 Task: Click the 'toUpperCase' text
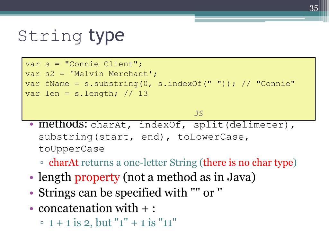click(72, 149)
